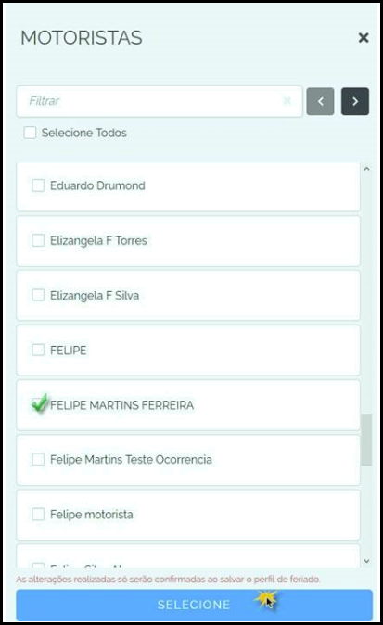Tick the Felipe motorista checkbox
Viewport: 383px width, 625px height.
click(38, 515)
